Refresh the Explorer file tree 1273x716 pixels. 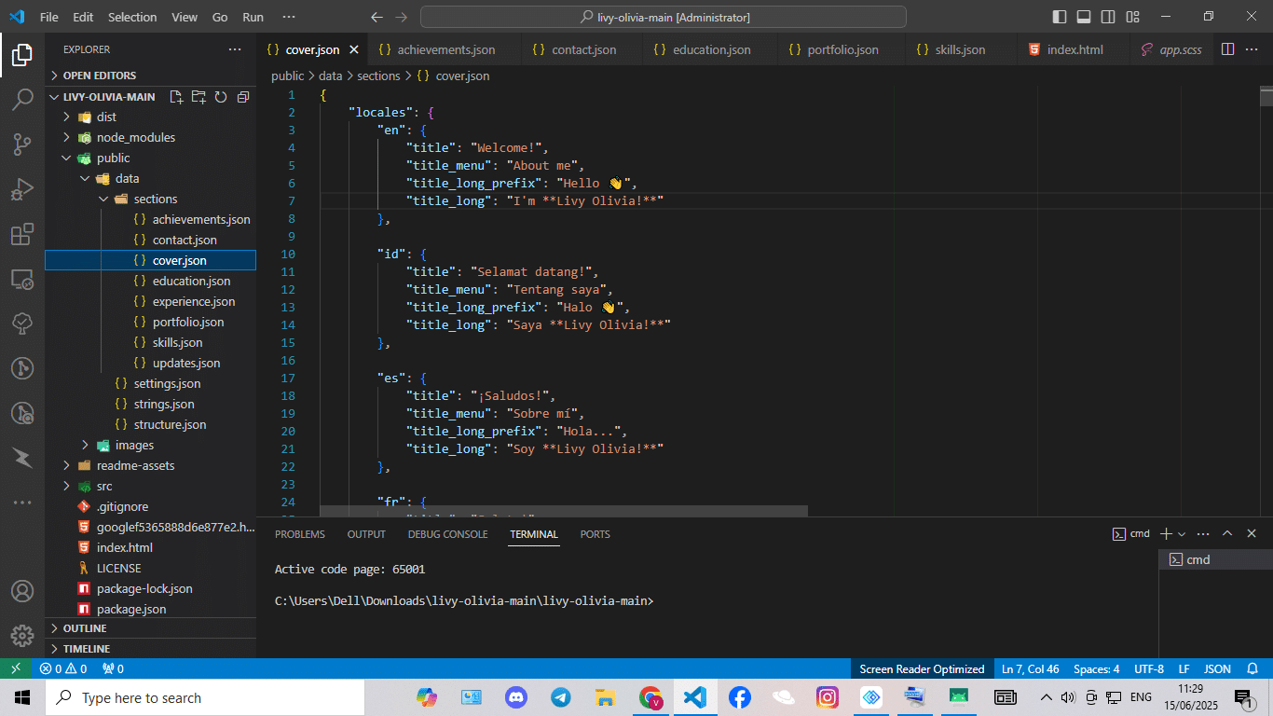[x=220, y=96]
